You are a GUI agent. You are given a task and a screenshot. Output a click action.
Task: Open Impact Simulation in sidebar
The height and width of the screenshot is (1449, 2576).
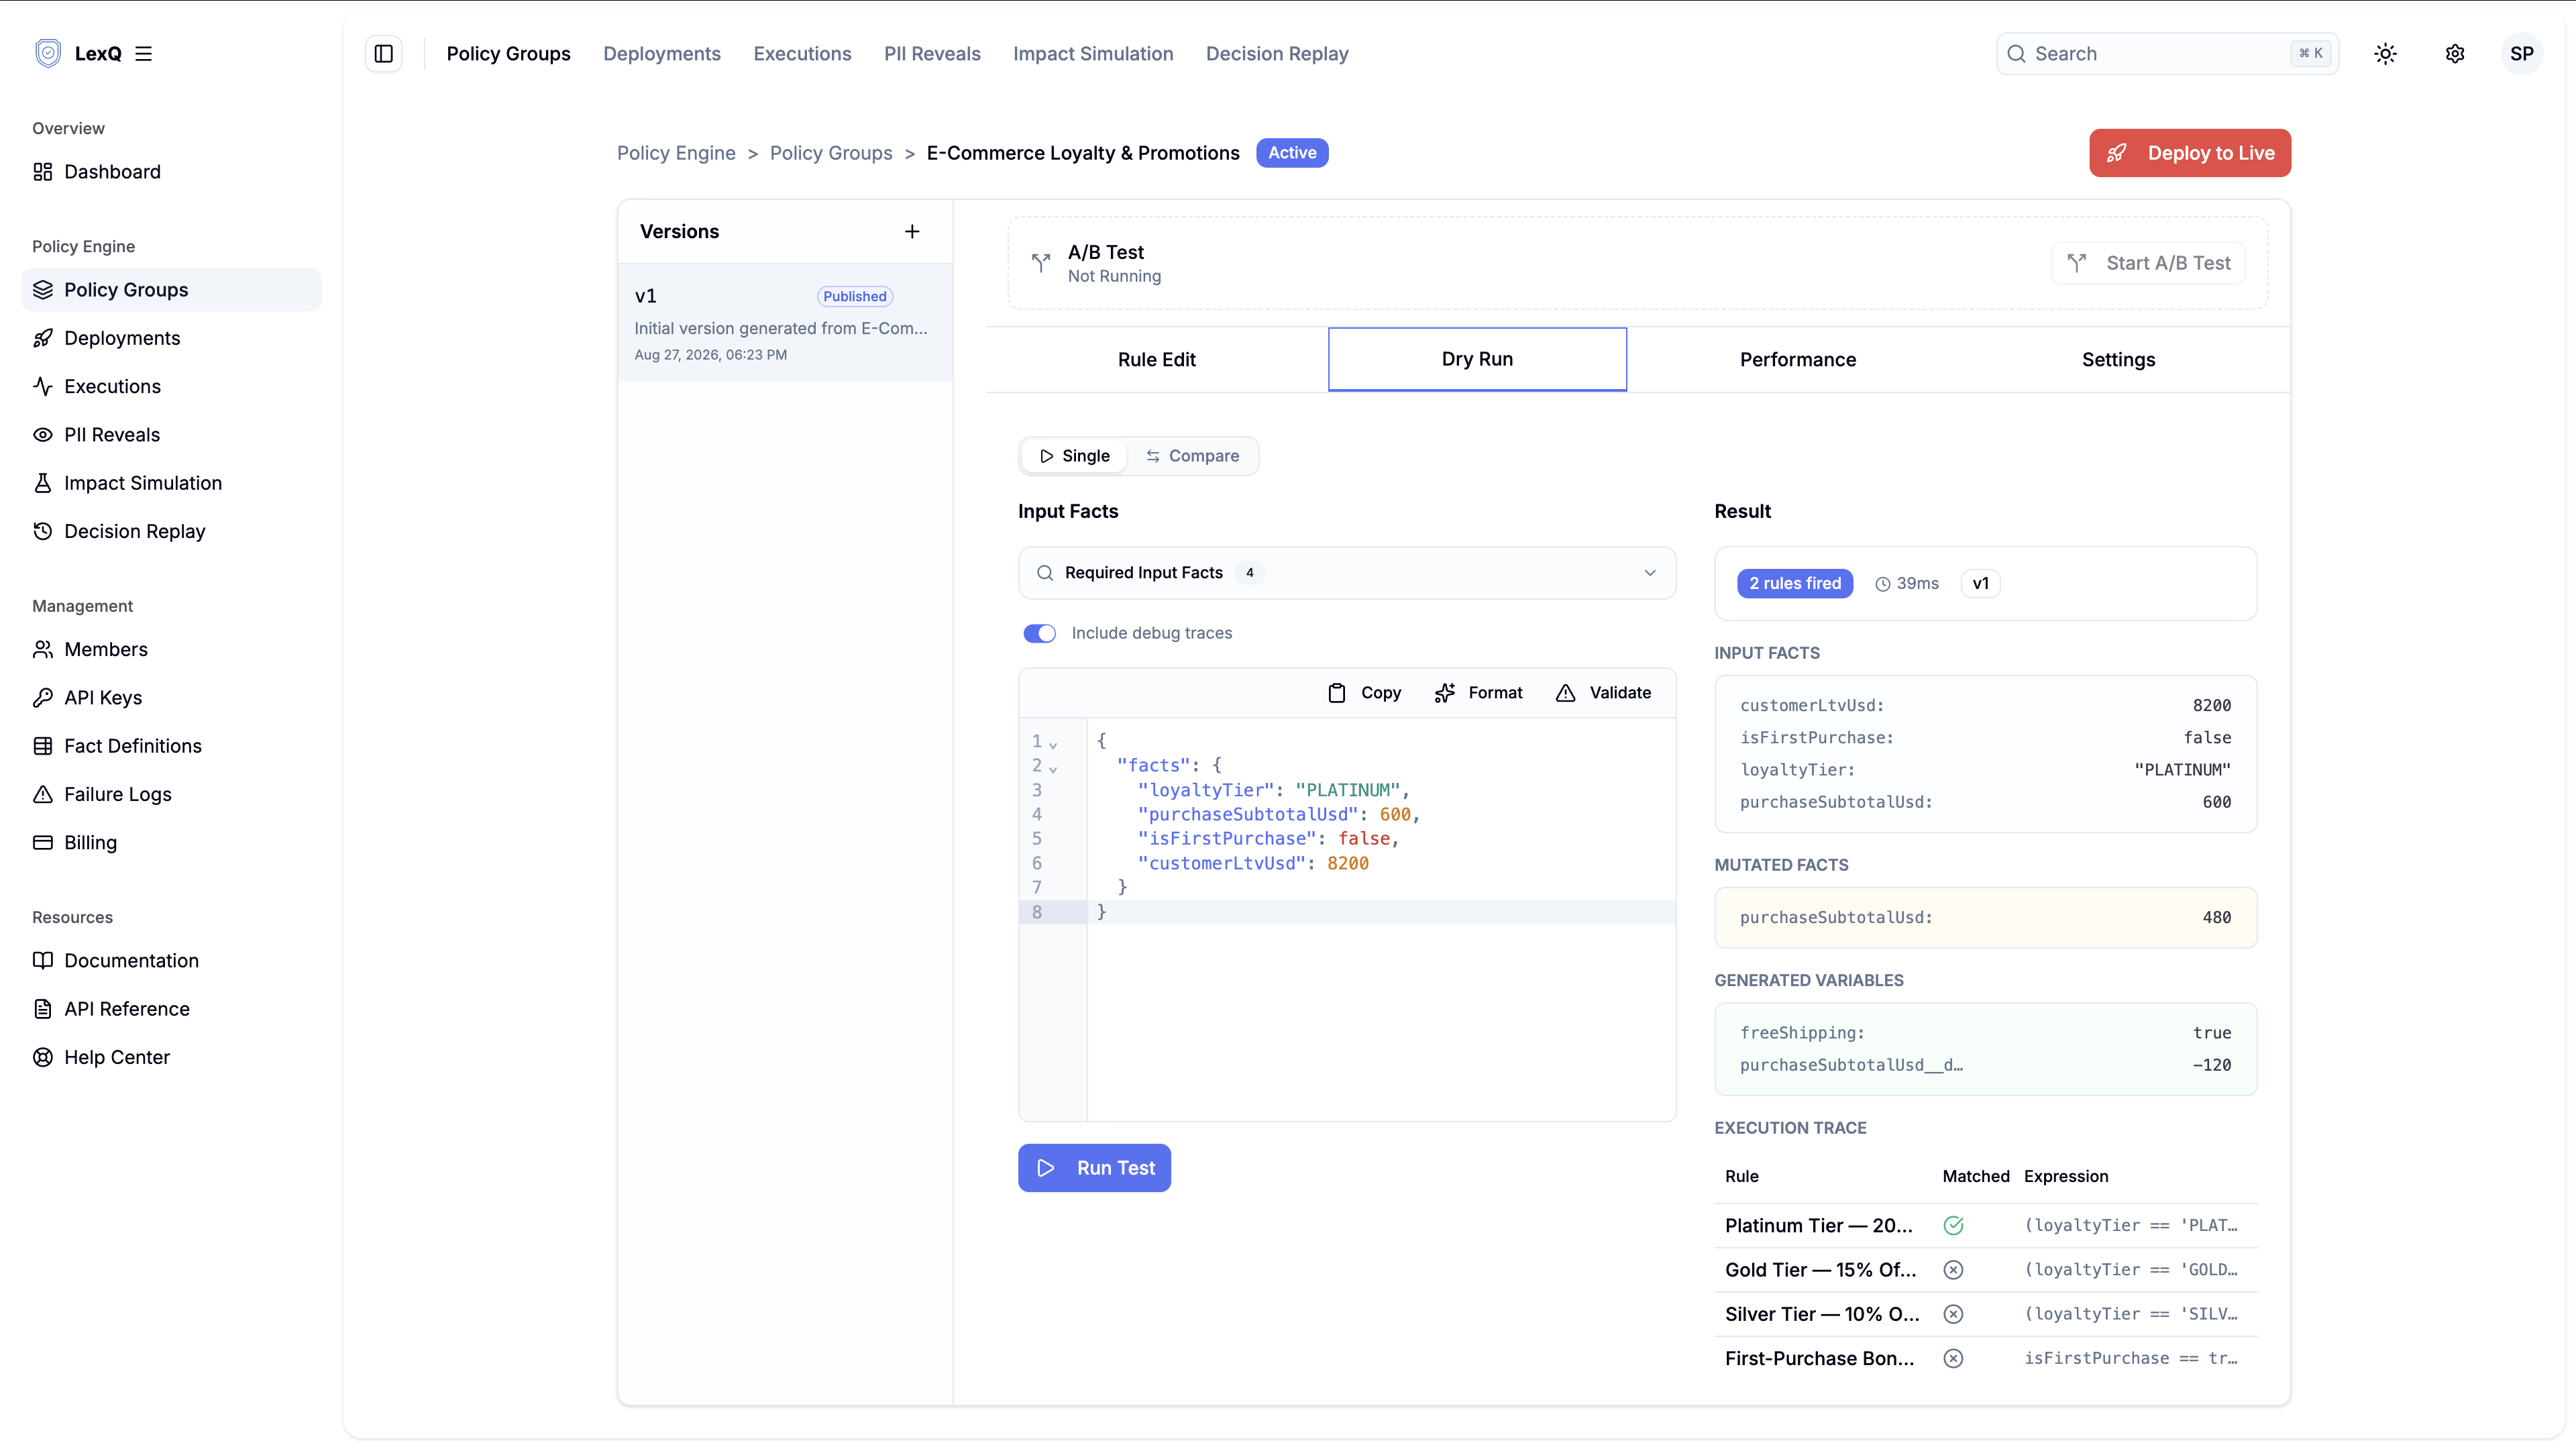171,483
